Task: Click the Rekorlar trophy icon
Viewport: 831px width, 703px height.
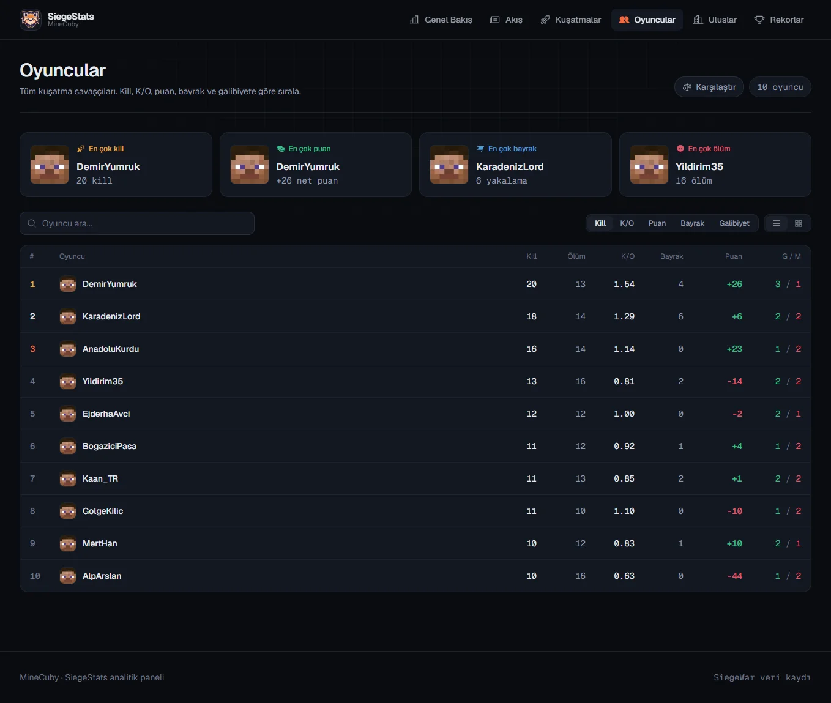Action: click(x=759, y=20)
